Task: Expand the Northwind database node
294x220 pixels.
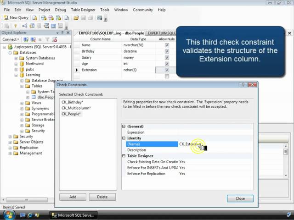Action: point(16,64)
